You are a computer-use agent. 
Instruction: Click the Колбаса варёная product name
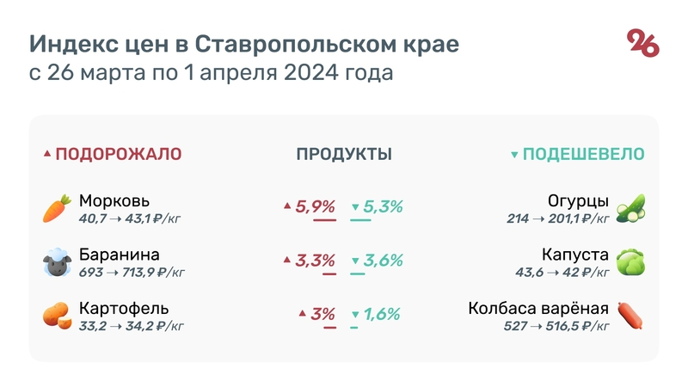click(538, 308)
